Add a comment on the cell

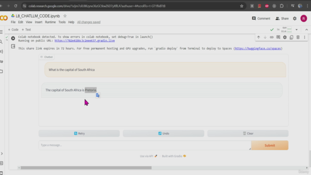pos(278,37)
